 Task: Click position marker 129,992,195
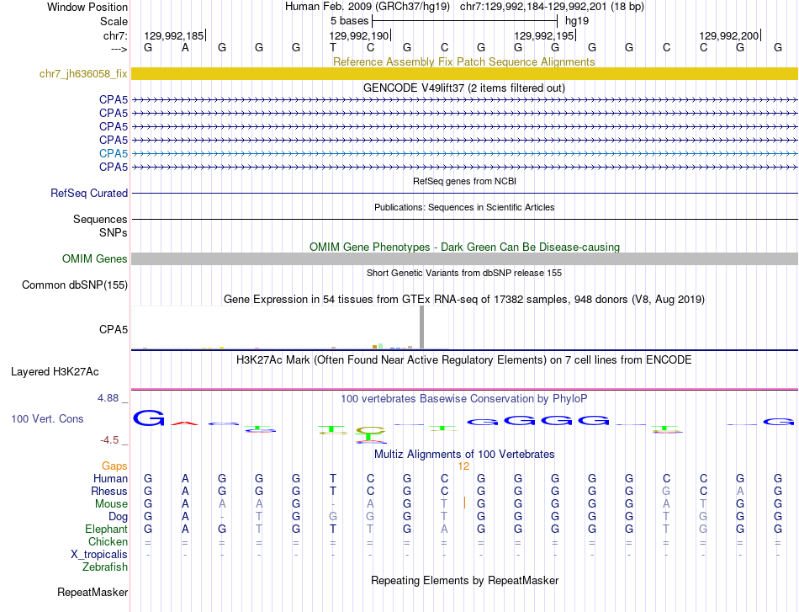[544, 35]
